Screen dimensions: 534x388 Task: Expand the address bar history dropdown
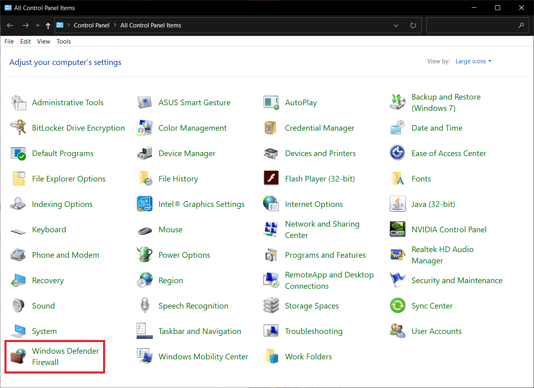[396, 25]
